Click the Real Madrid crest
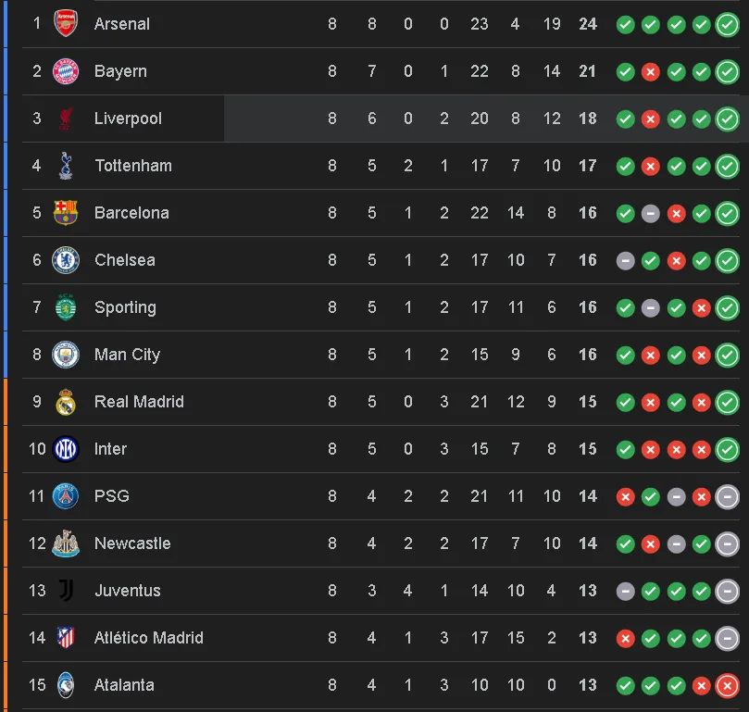The width and height of the screenshot is (749, 712). (66, 402)
